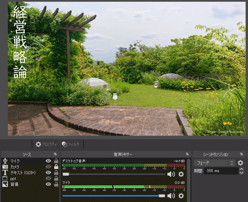Viewport: 248px width, 202px height.
Task: Select the テキスト (GDI+) source row
Action: coord(30,172)
